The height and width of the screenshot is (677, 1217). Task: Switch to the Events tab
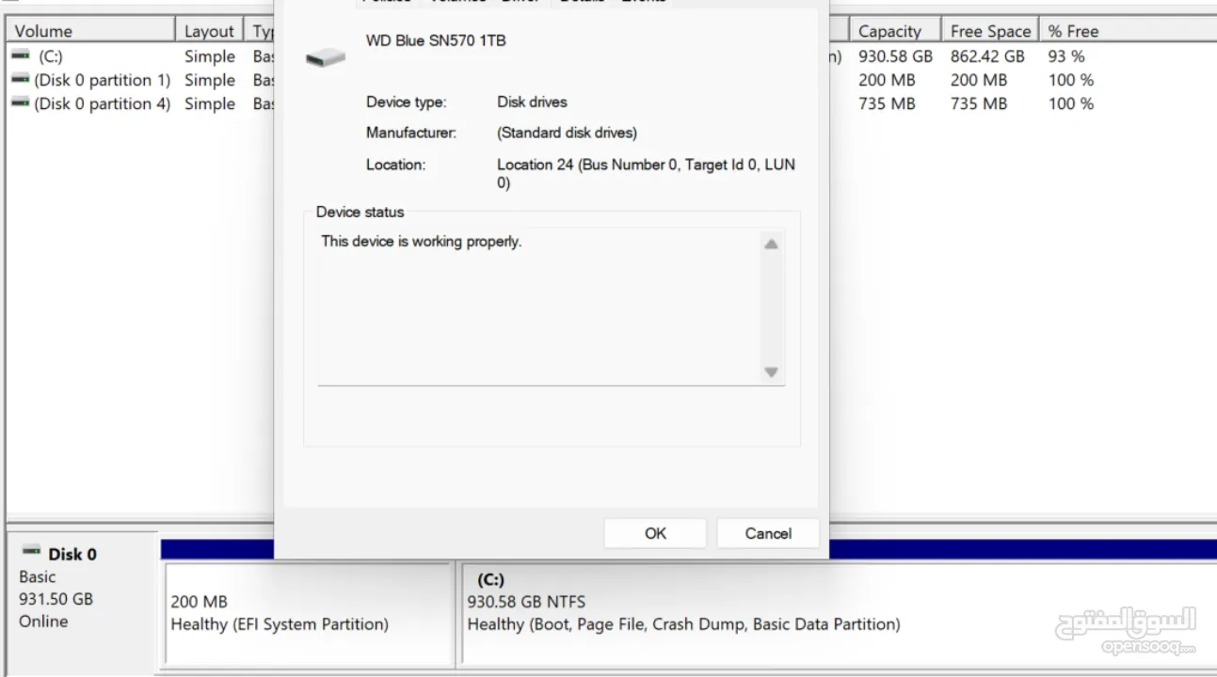point(643,2)
